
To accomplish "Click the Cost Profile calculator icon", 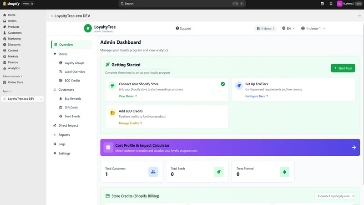I will tap(108, 147).
